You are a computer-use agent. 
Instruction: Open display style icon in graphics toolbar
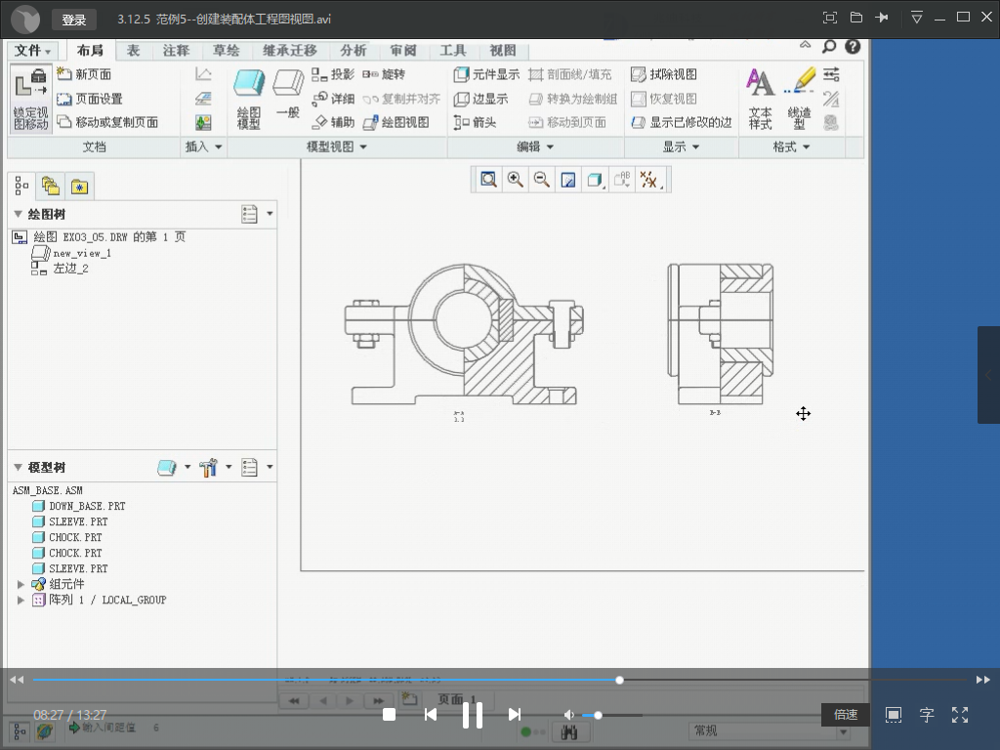coord(595,180)
